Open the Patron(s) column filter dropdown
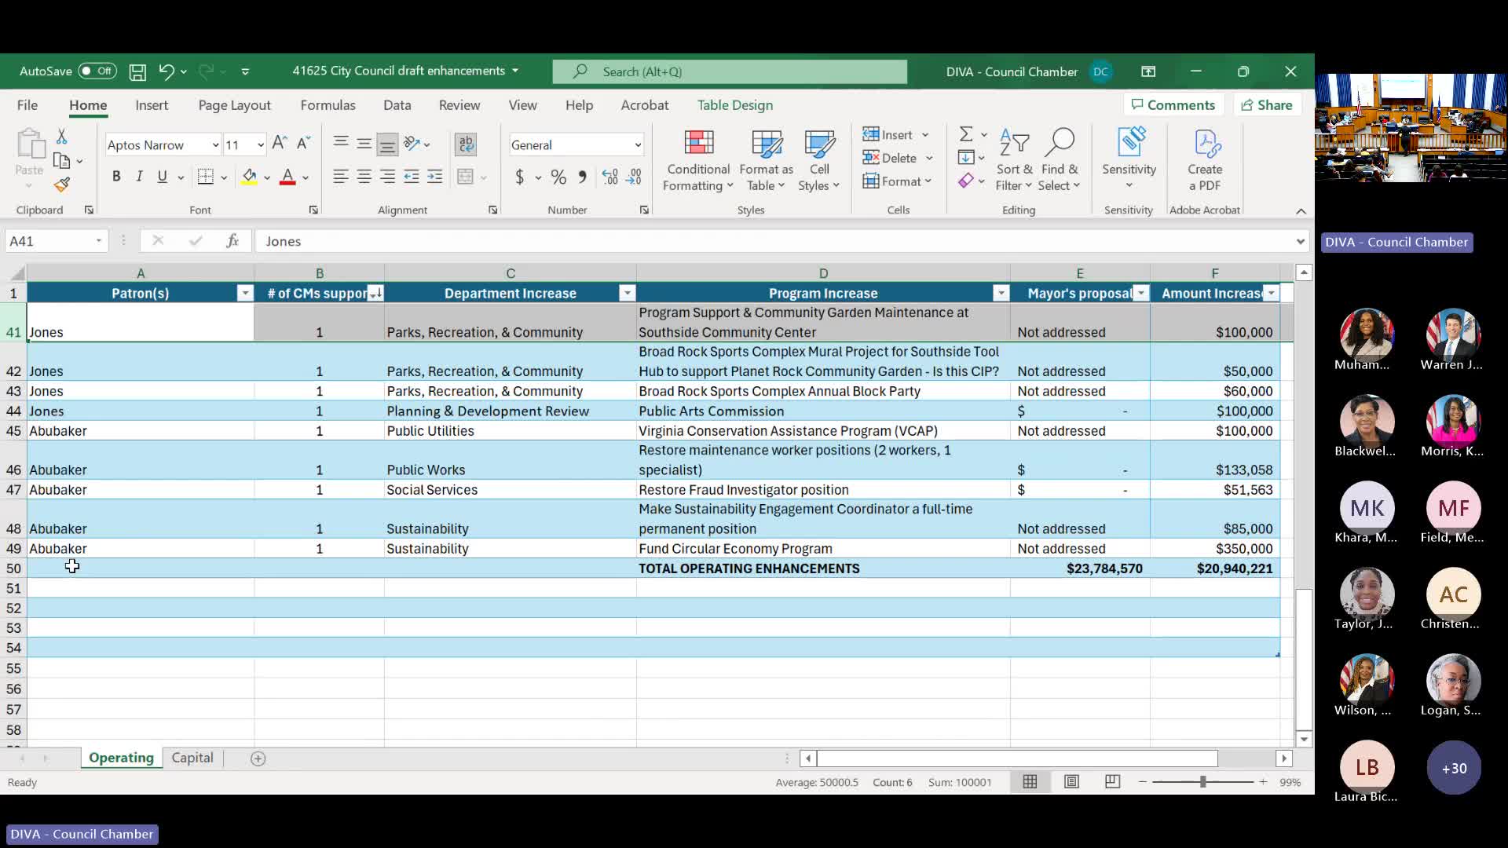Viewport: 1508px width, 848px height. point(245,294)
